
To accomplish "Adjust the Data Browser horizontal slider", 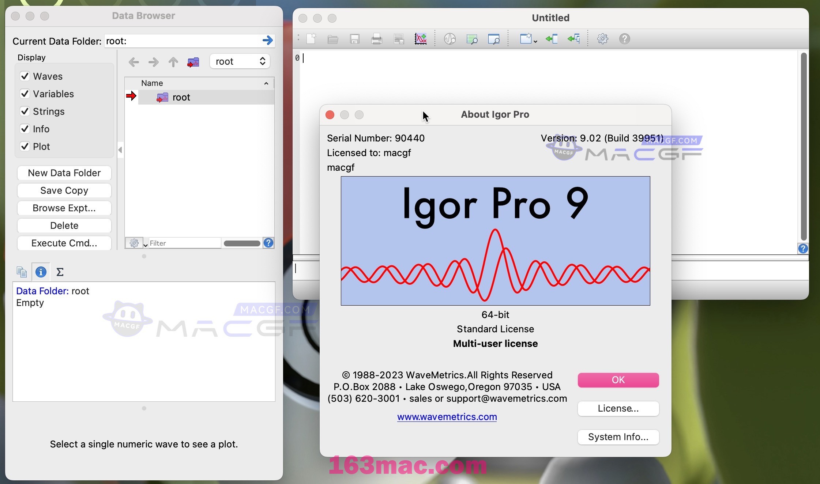I will pyautogui.click(x=242, y=243).
